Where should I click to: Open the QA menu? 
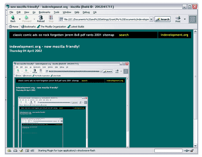(95, 12)
